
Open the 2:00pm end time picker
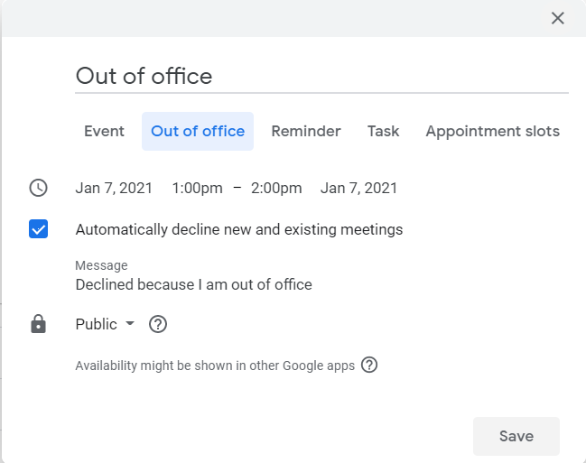[x=276, y=188]
